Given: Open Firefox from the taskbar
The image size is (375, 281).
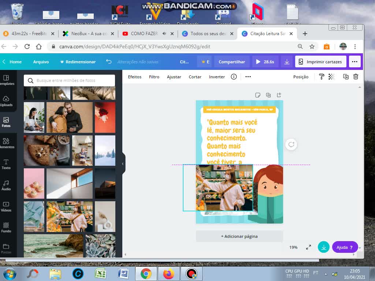Looking at the screenshot, I should click(168, 274).
